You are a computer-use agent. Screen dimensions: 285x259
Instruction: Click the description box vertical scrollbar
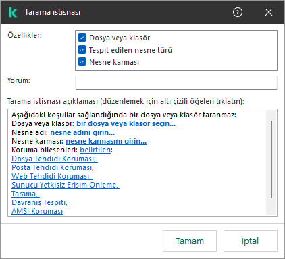coord(271,159)
